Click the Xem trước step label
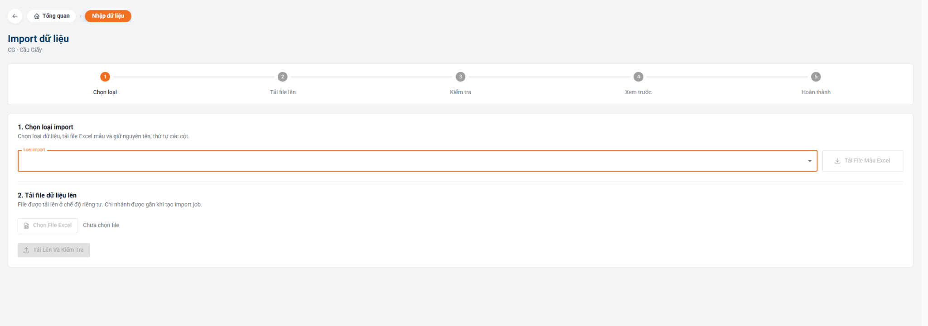 638,92
